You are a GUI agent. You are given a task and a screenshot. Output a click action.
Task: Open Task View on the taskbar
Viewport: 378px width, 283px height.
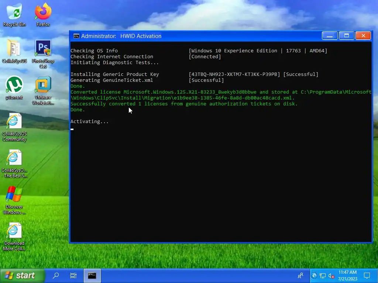click(73, 276)
